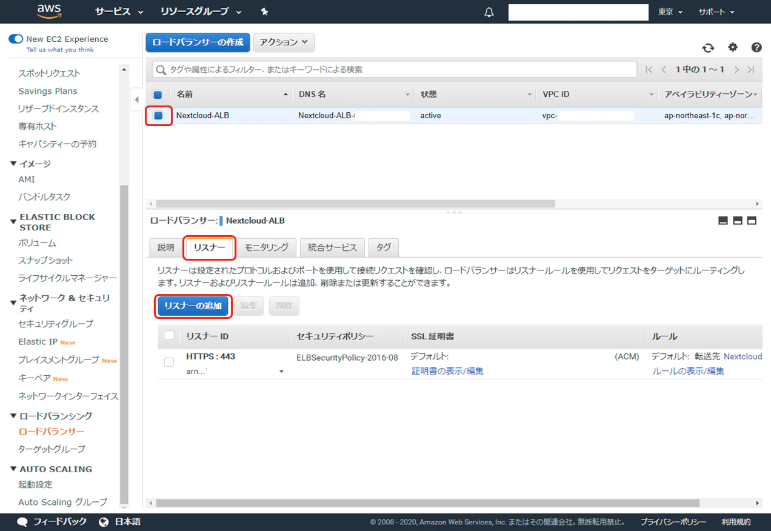Open the settings gear icon
Screen dimensions: 771x531
tap(733, 47)
